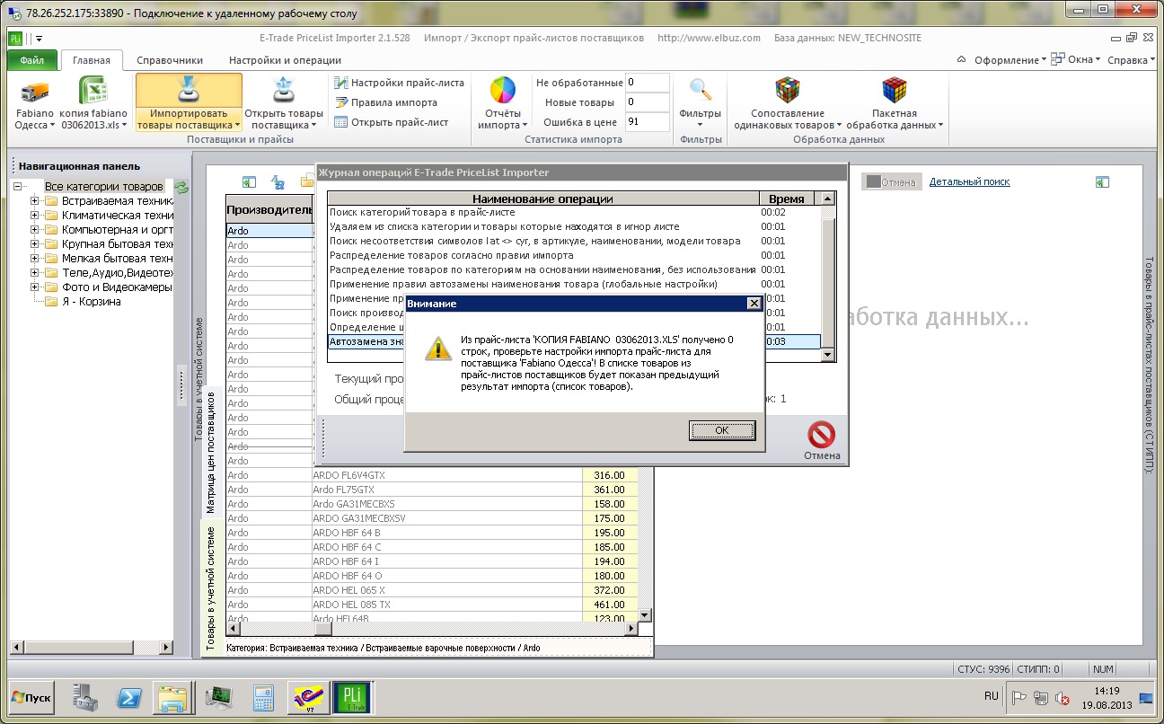Screen dimensions: 1164x724
Task: Open Настройки прайс-листа settings
Action: (x=399, y=83)
